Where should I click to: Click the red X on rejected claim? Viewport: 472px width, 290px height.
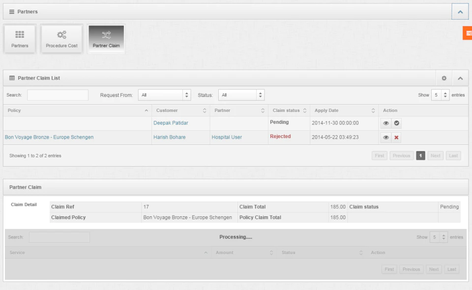(x=396, y=138)
